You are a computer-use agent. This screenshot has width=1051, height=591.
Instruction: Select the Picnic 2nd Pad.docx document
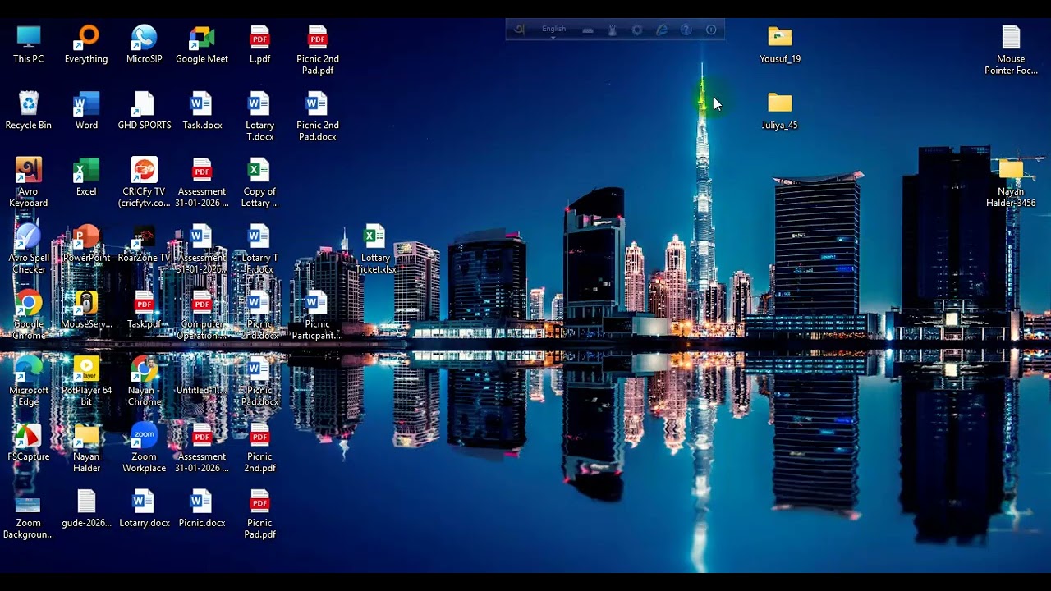tap(318, 117)
